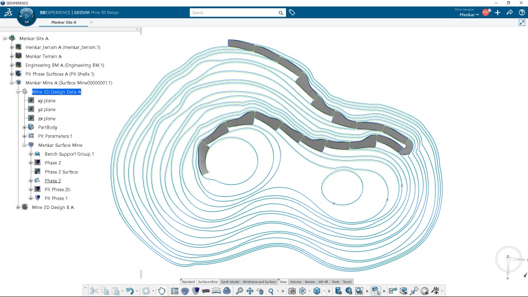Viewport: 528px width, 297px height.
Task: Select Phase 2 Surface in the tree
Action: click(61, 172)
